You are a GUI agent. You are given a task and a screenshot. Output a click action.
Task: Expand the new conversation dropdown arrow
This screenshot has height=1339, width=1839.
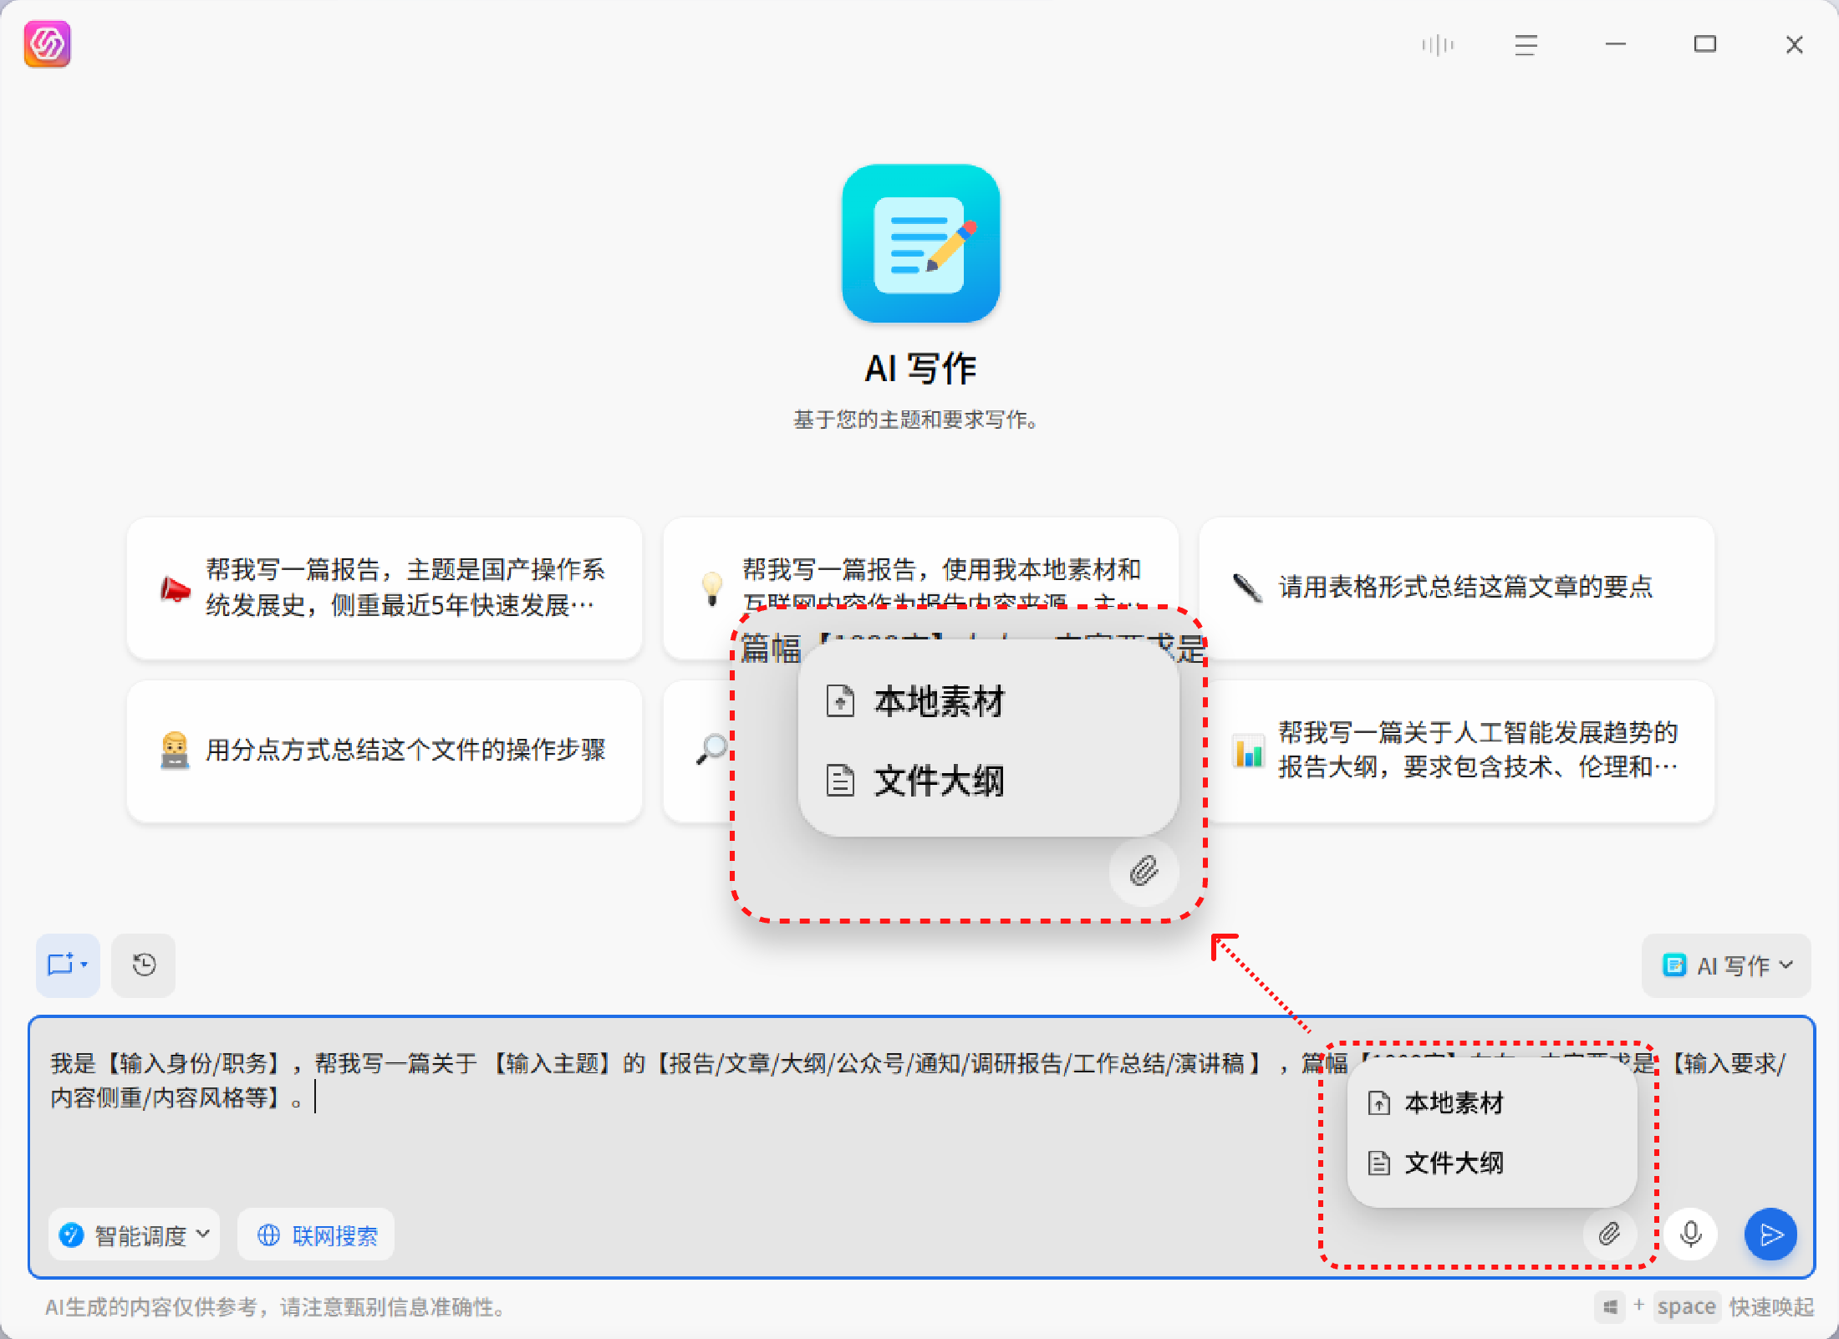tap(84, 965)
